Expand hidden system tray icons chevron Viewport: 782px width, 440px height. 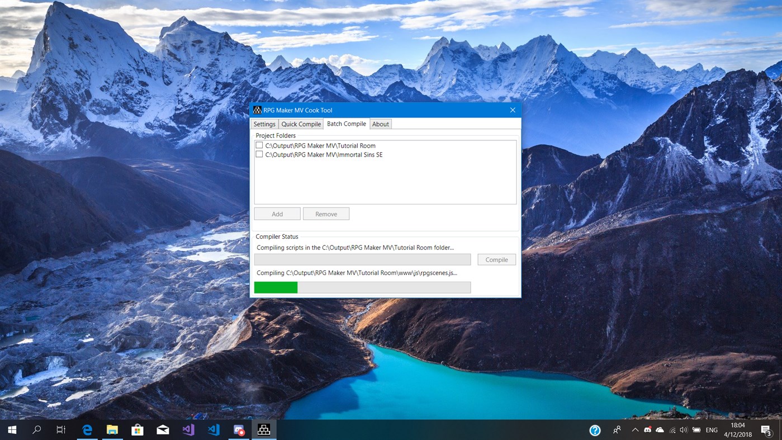click(635, 430)
